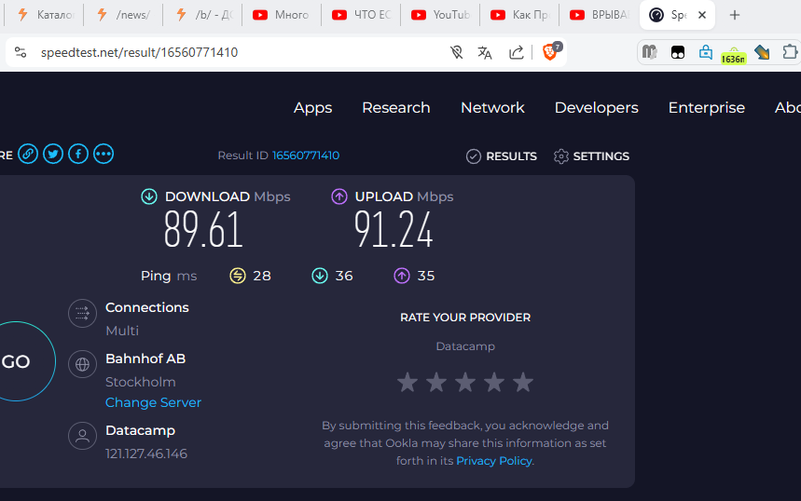Click the upload arrow icon by UPLOAD

pyautogui.click(x=339, y=196)
